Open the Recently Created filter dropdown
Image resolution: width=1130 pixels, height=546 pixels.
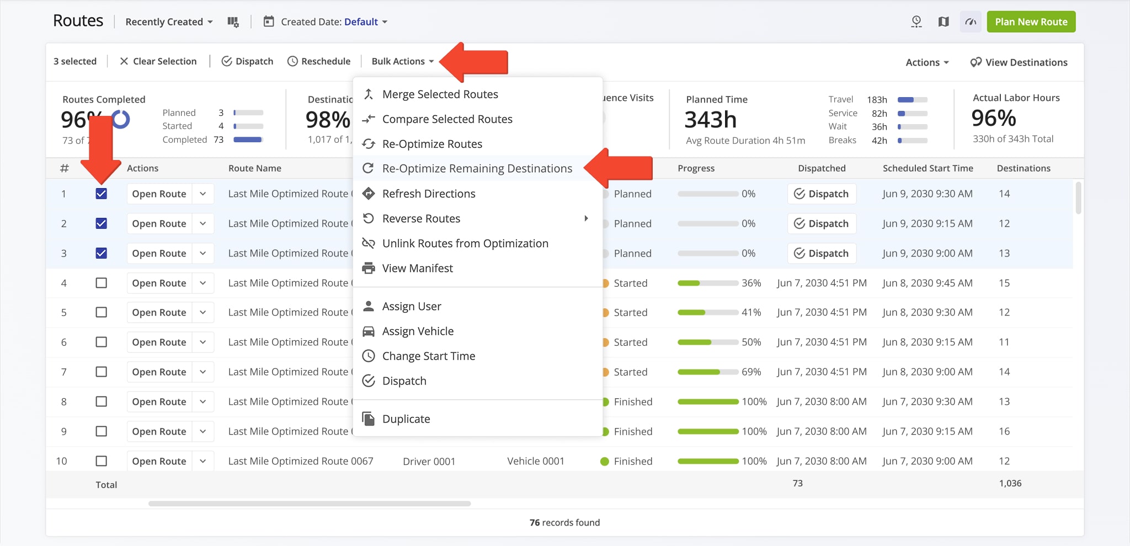(169, 22)
